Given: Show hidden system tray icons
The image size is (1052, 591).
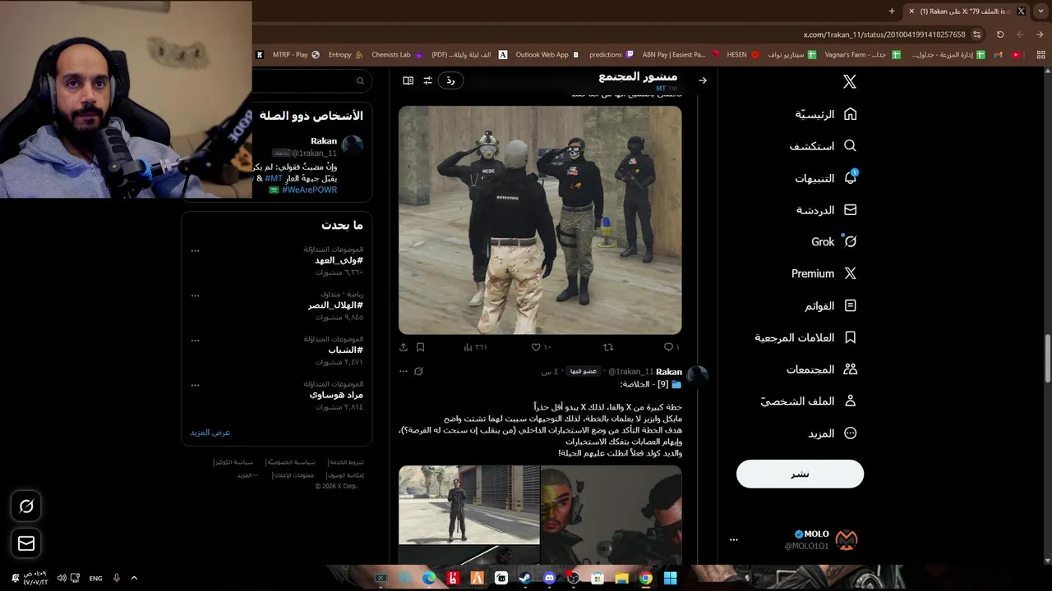Looking at the screenshot, I should pyautogui.click(x=134, y=578).
